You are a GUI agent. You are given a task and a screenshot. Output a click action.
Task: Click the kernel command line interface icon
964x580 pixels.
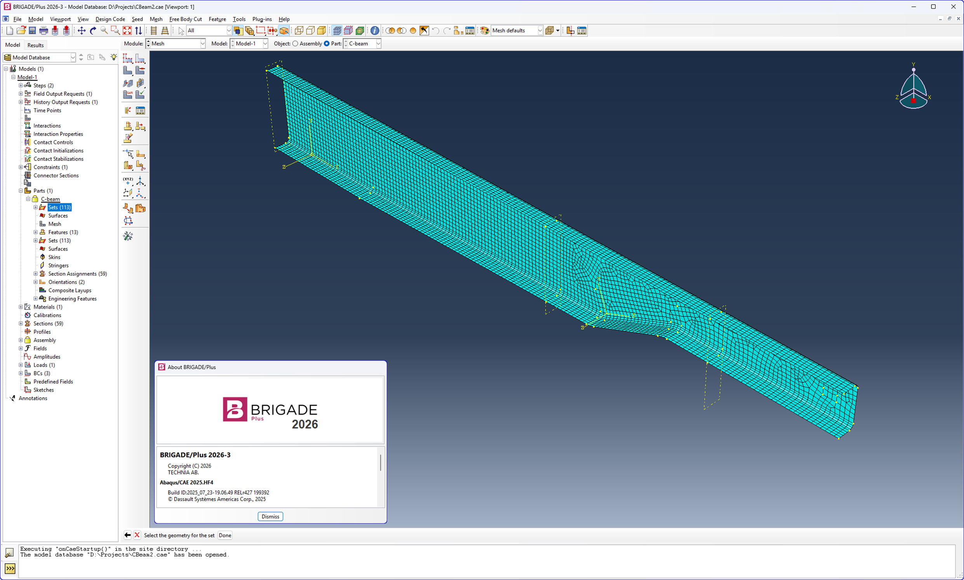[x=10, y=568]
